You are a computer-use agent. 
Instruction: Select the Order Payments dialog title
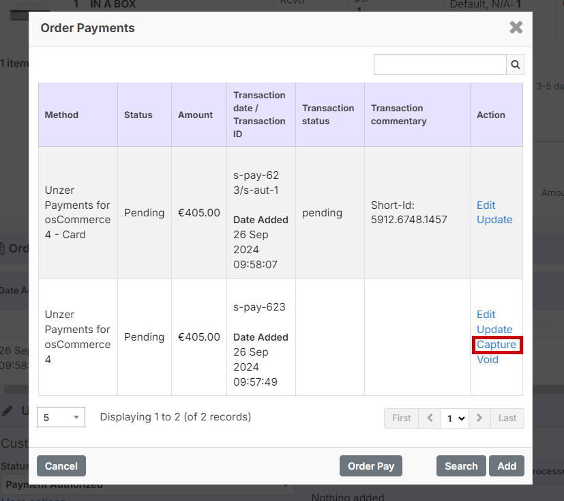[87, 28]
